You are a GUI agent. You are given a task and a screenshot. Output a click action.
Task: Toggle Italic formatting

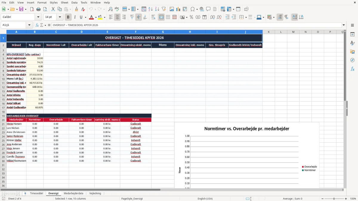point(75,17)
